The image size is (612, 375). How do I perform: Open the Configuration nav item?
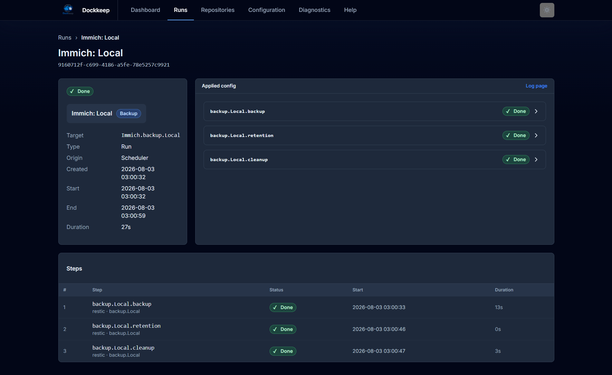[x=267, y=10]
